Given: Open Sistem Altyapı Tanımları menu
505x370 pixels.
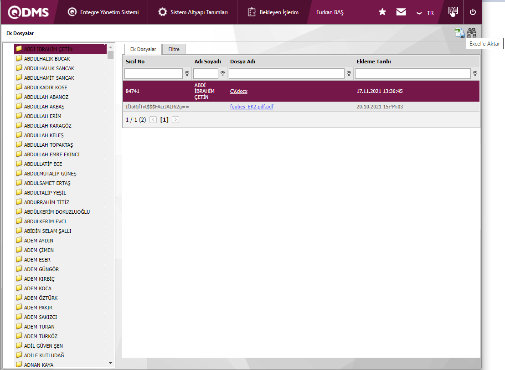Looking at the screenshot, I should pos(193,12).
